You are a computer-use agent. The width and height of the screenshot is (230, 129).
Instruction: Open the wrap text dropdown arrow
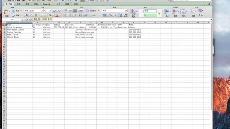(99, 11)
